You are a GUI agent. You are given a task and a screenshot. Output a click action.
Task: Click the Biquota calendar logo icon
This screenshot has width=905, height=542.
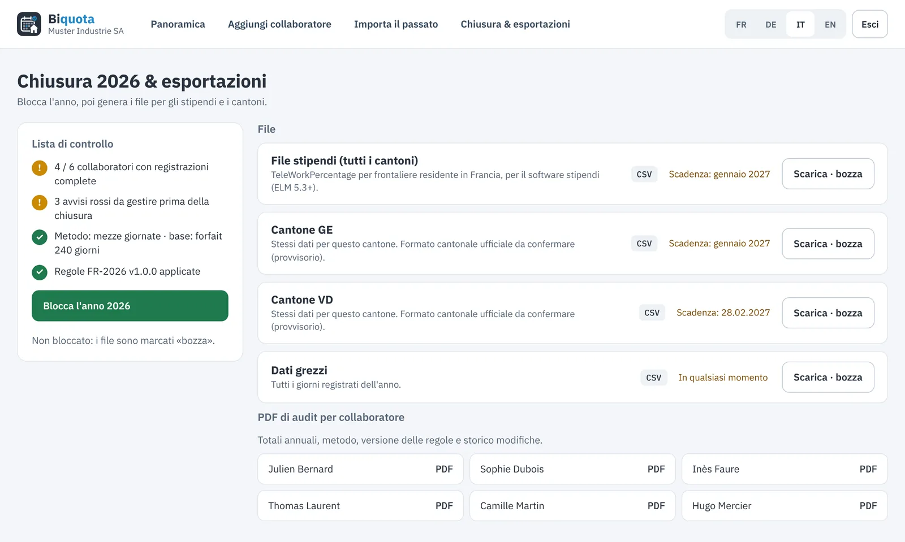coord(29,24)
